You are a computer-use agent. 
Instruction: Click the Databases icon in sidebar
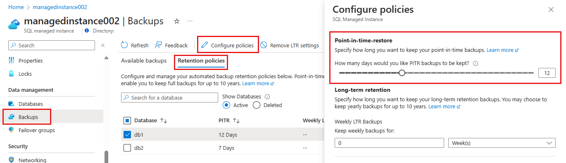coord(12,104)
